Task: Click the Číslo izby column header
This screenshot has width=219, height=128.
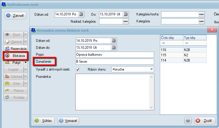Action: (x=171, y=37)
